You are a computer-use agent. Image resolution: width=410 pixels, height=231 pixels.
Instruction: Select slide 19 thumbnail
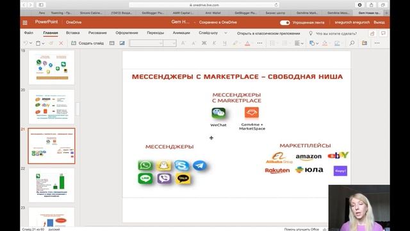51,67
